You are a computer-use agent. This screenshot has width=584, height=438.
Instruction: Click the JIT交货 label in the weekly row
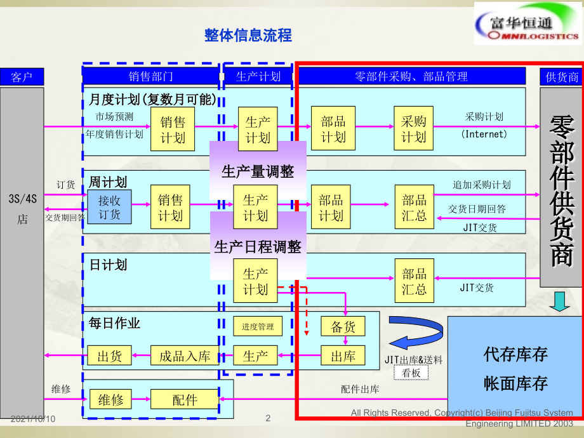pyautogui.click(x=480, y=227)
